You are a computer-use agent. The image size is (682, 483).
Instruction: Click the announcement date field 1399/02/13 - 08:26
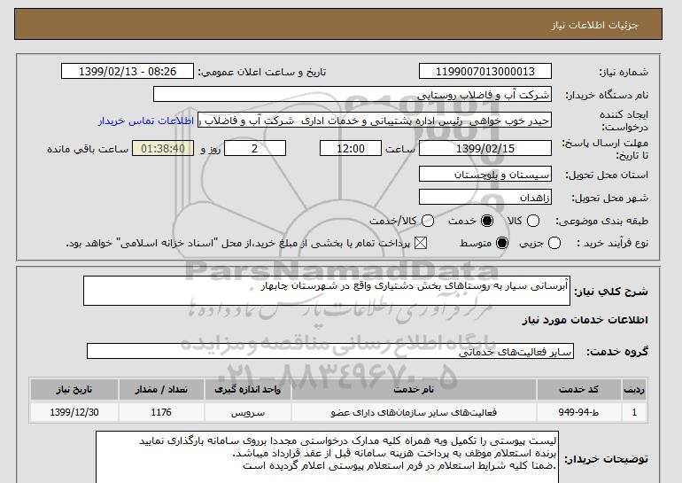click(128, 72)
